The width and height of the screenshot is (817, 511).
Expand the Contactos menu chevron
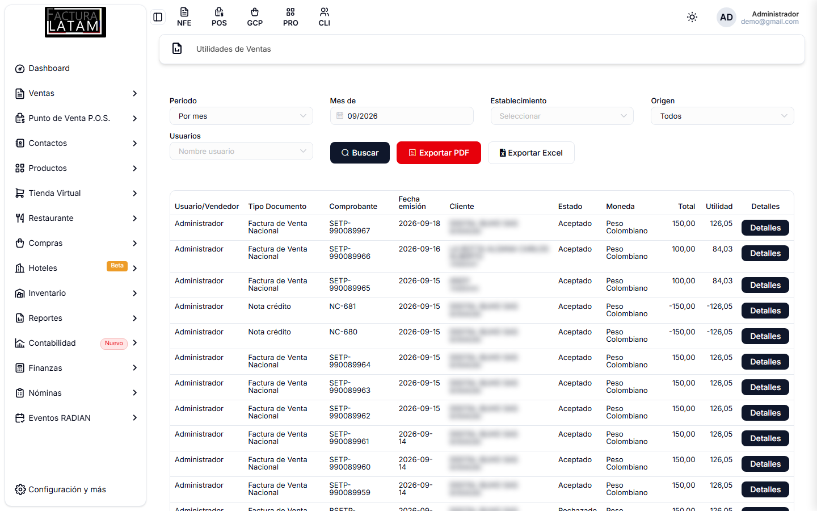tap(134, 144)
